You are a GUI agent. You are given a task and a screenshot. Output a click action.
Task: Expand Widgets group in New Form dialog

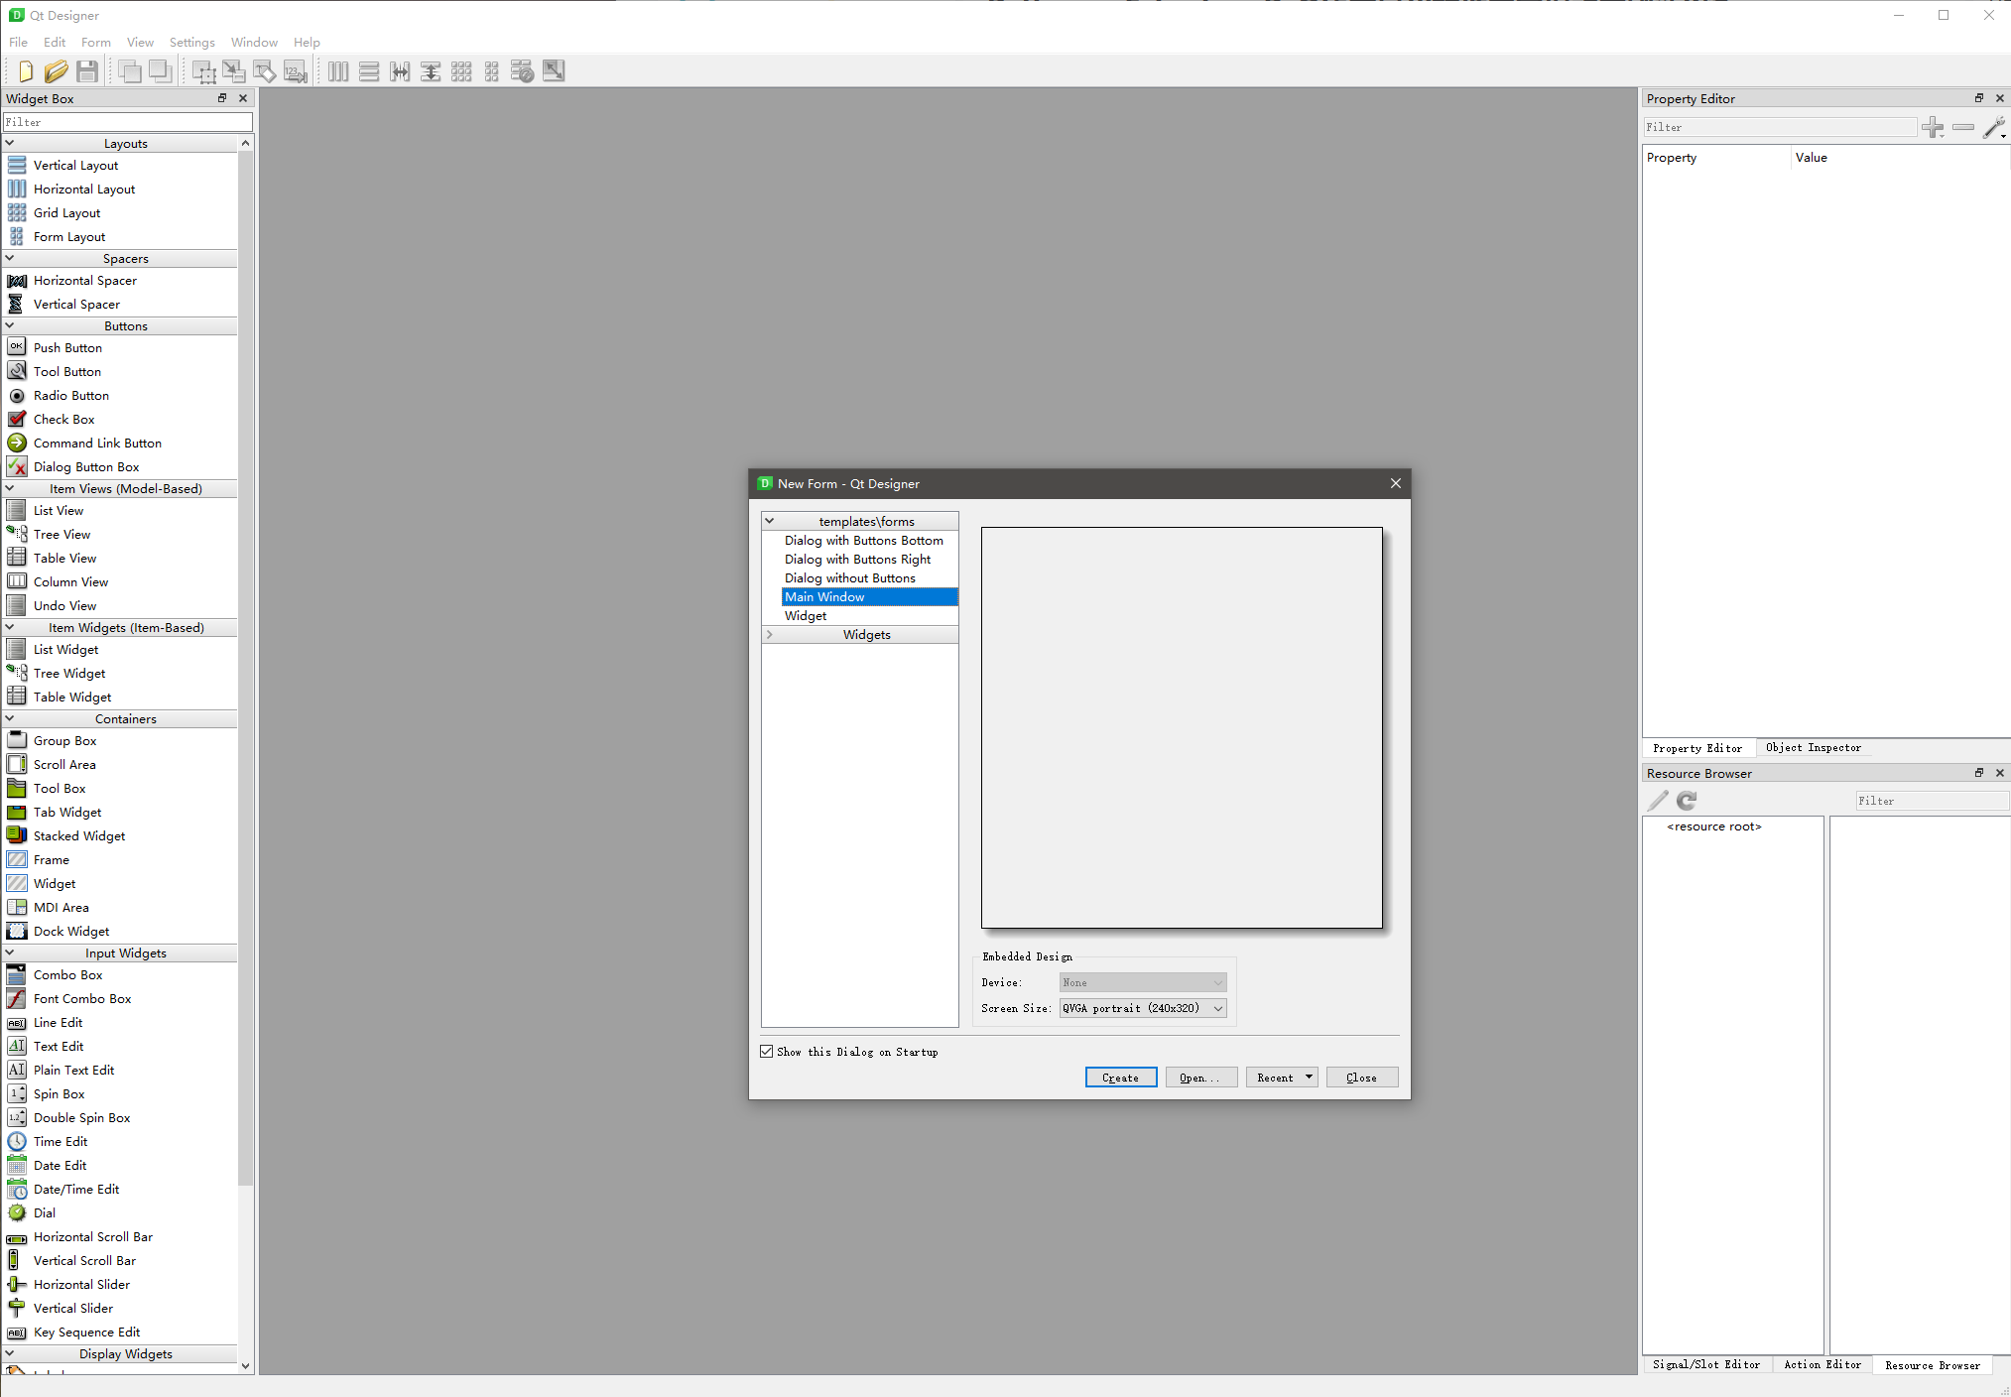(x=769, y=634)
